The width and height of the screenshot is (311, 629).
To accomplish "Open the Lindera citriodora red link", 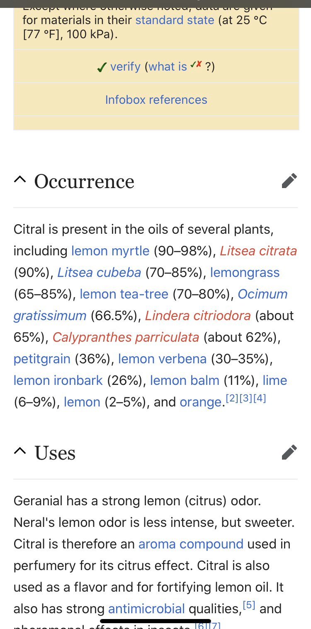I will 198,316.
